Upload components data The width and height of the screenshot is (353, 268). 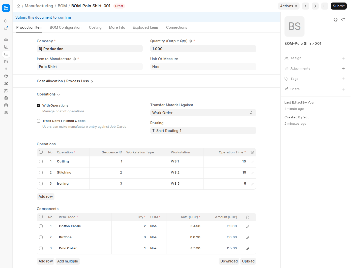pos(248,261)
